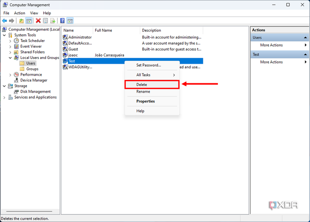The height and width of the screenshot is (222, 310).
Task: Choose Rename from context menu
Action: (152, 91)
